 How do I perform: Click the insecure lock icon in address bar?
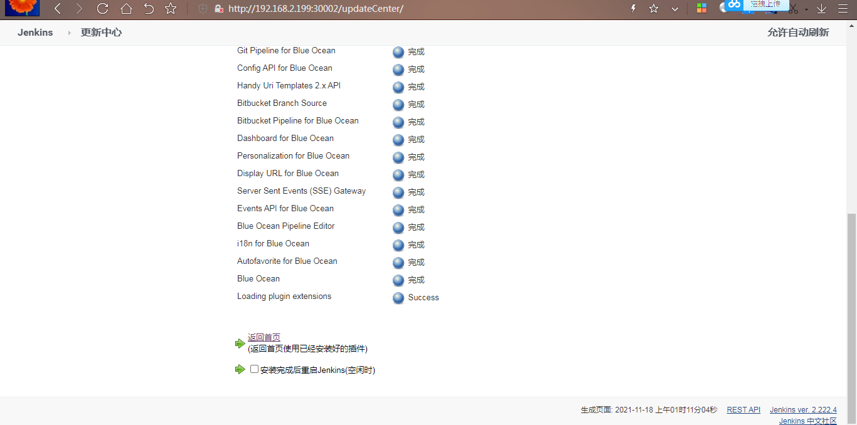[219, 9]
